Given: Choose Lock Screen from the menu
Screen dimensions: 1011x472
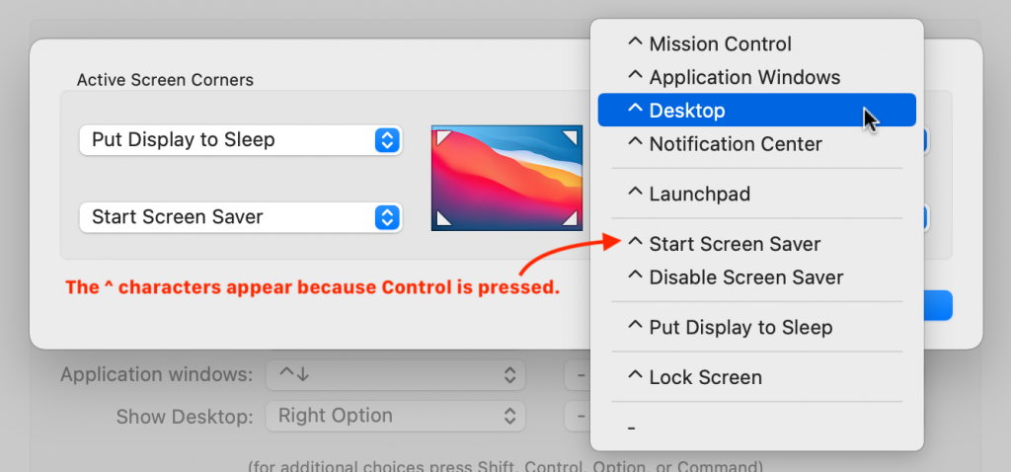Looking at the screenshot, I should tap(705, 377).
